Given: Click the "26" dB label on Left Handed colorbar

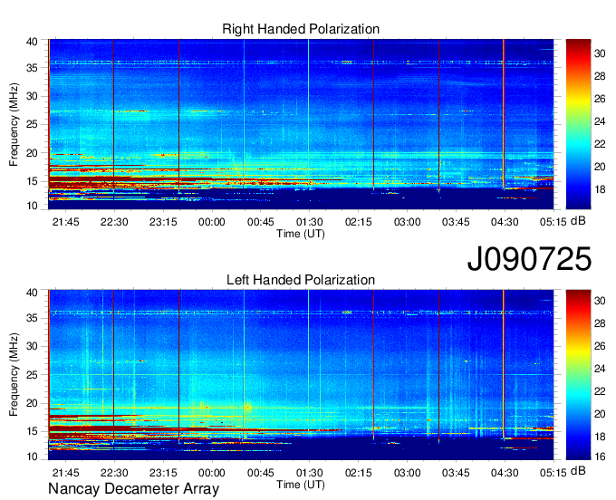Looking at the screenshot, I should tap(600, 346).
